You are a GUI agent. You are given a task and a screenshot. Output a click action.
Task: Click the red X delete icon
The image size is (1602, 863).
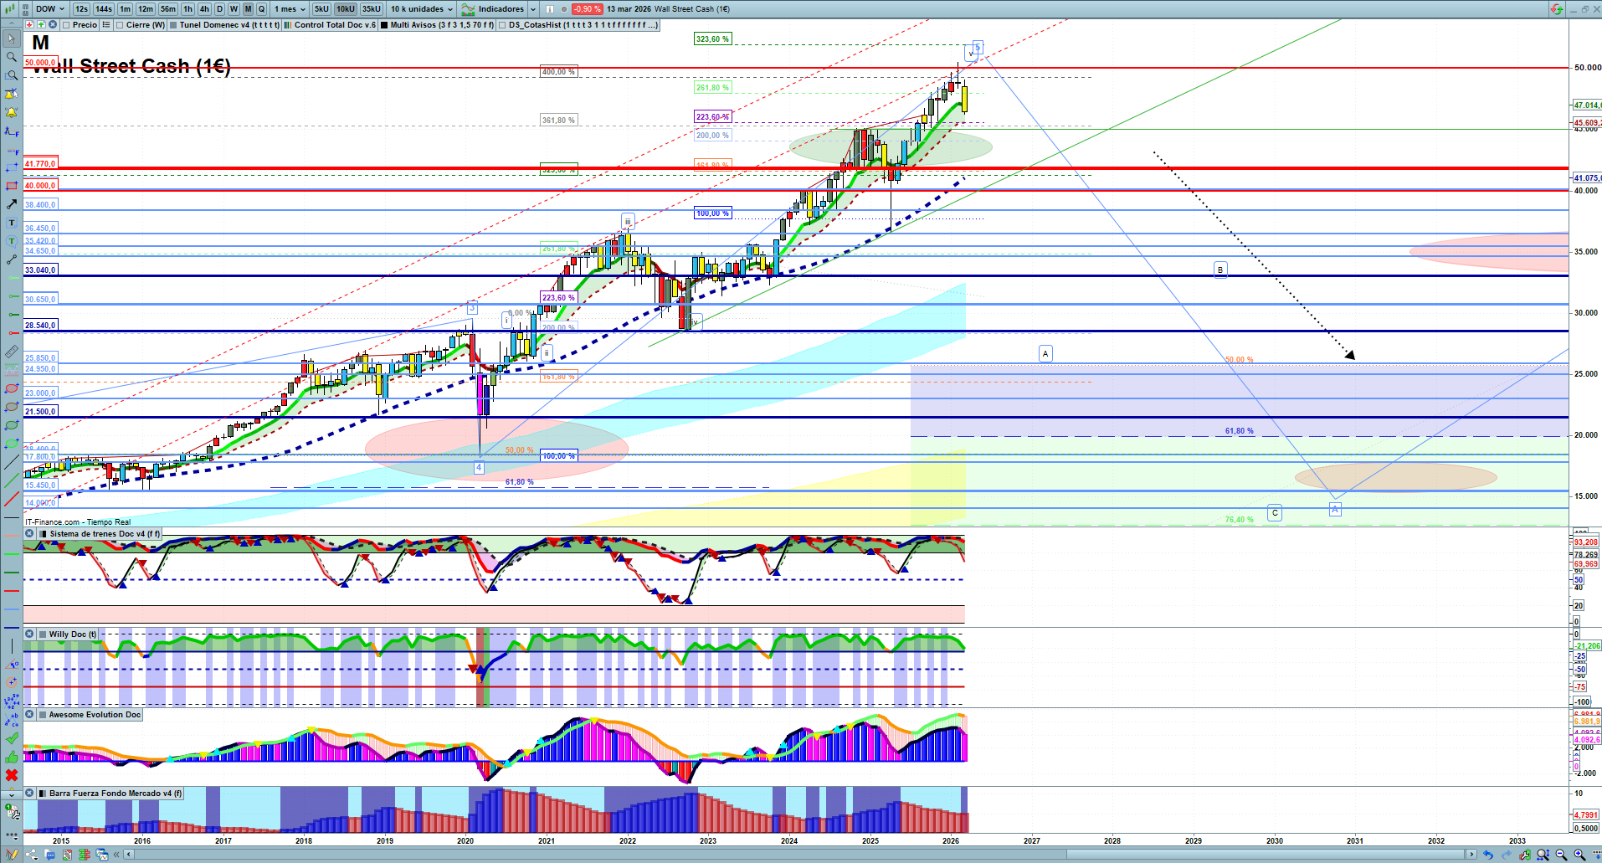coord(12,775)
